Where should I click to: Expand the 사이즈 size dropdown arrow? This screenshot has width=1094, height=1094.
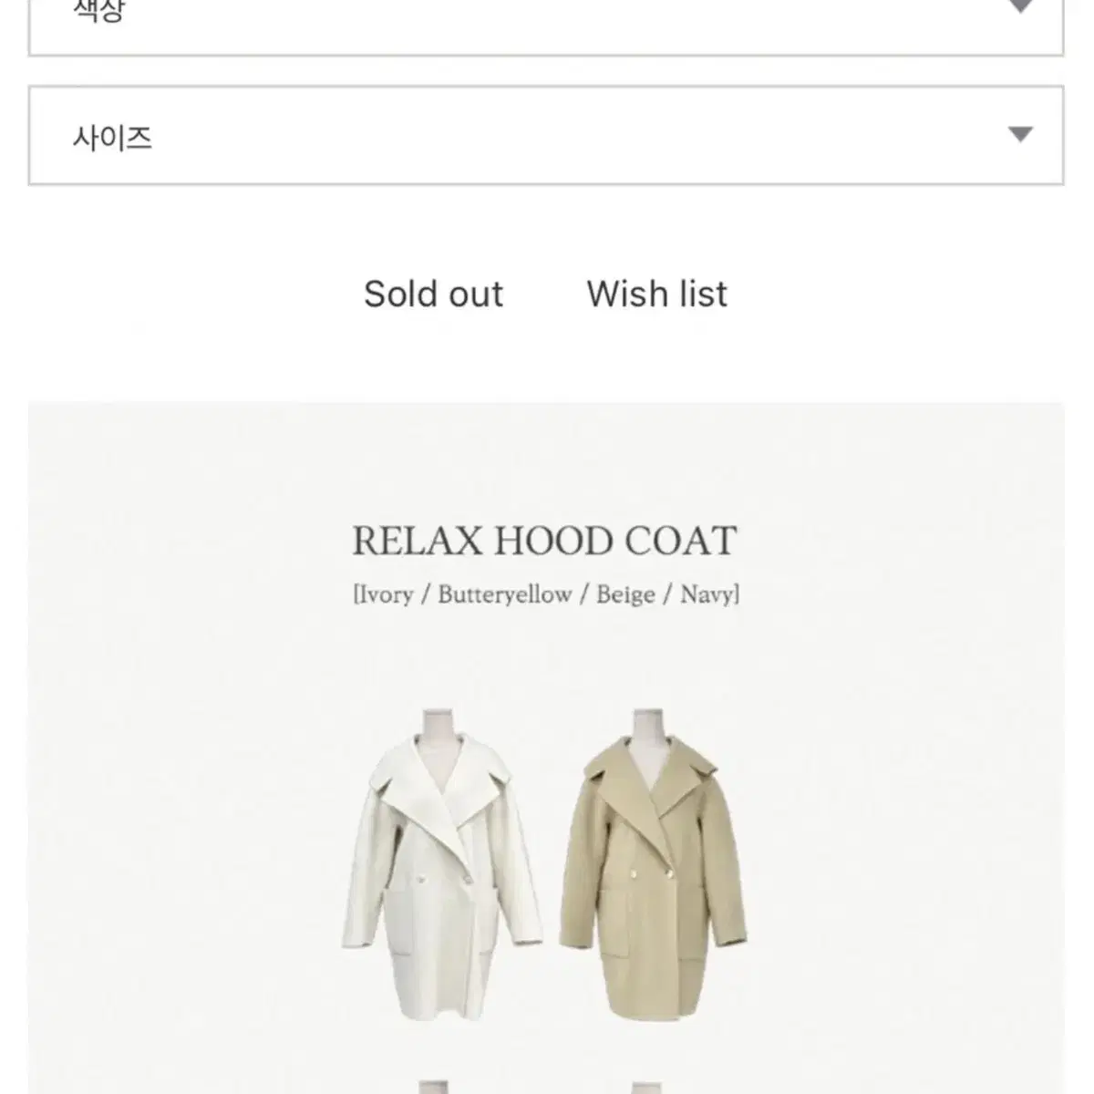(1020, 135)
